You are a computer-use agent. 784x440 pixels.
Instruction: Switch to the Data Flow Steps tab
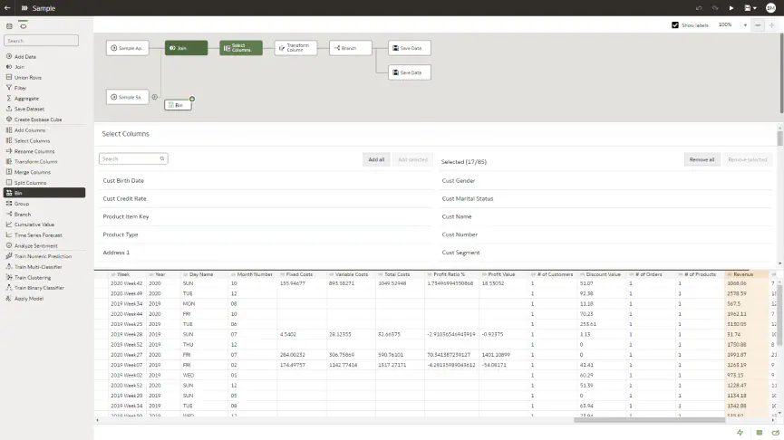pos(23,25)
